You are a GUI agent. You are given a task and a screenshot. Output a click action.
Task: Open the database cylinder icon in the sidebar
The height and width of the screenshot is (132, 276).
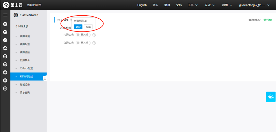(x=5, y=56)
